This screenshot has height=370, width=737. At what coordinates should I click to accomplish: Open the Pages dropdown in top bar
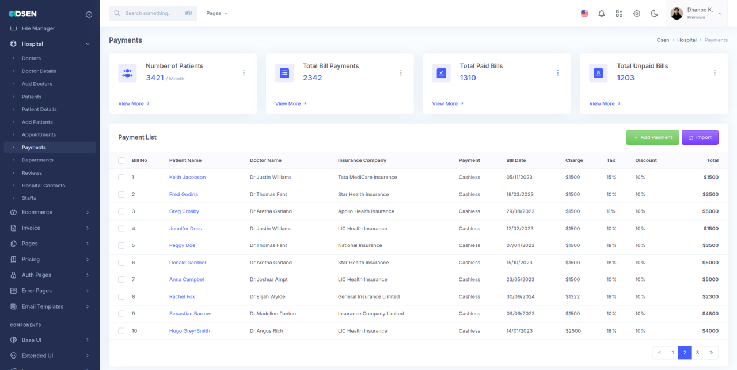point(217,13)
